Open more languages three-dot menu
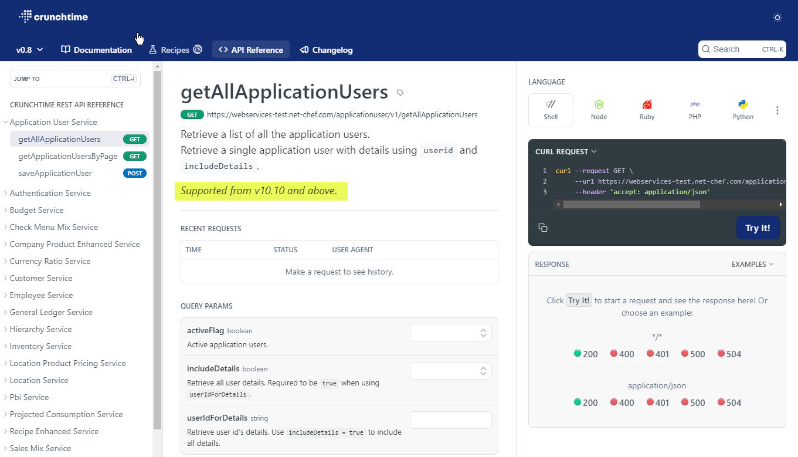The width and height of the screenshot is (798, 457). pyautogui.click(x=777, y=110)
